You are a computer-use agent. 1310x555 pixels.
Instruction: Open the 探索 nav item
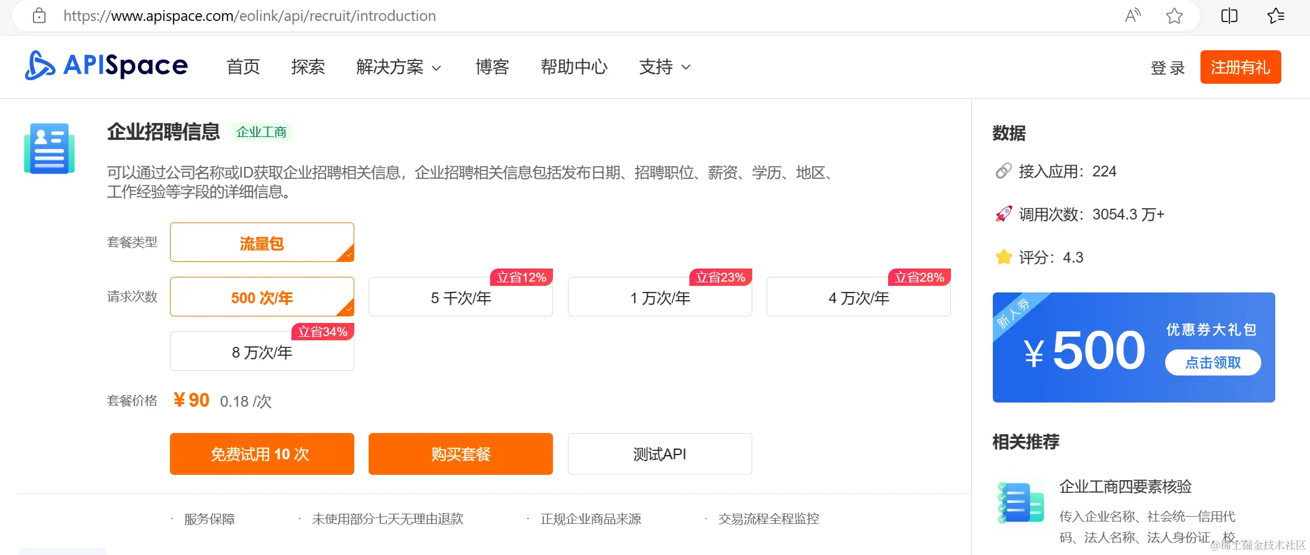(x=308, y=67)
